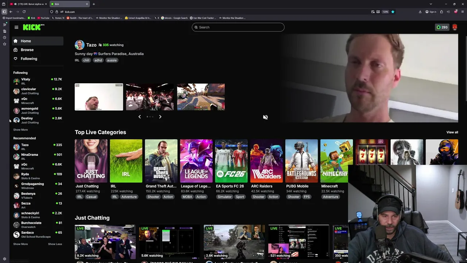Click the FPS tag under PUBG Mobile
Screen dimensions: 467x263
pyautogui.click(x=306, y=197)
